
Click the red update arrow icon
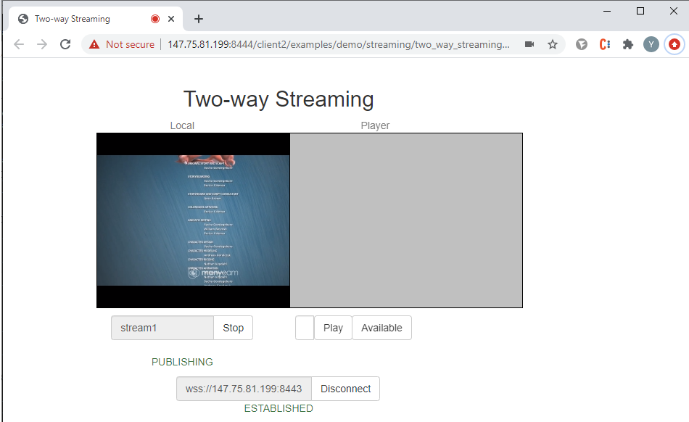[x=674, y=44]
